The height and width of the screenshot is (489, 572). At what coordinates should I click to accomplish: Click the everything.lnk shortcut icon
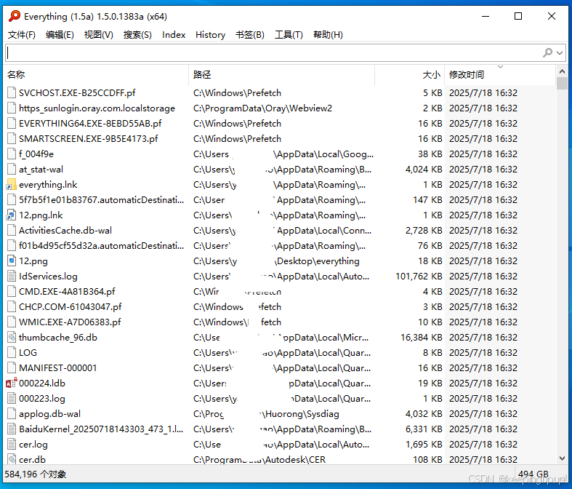tap(12, 184)
